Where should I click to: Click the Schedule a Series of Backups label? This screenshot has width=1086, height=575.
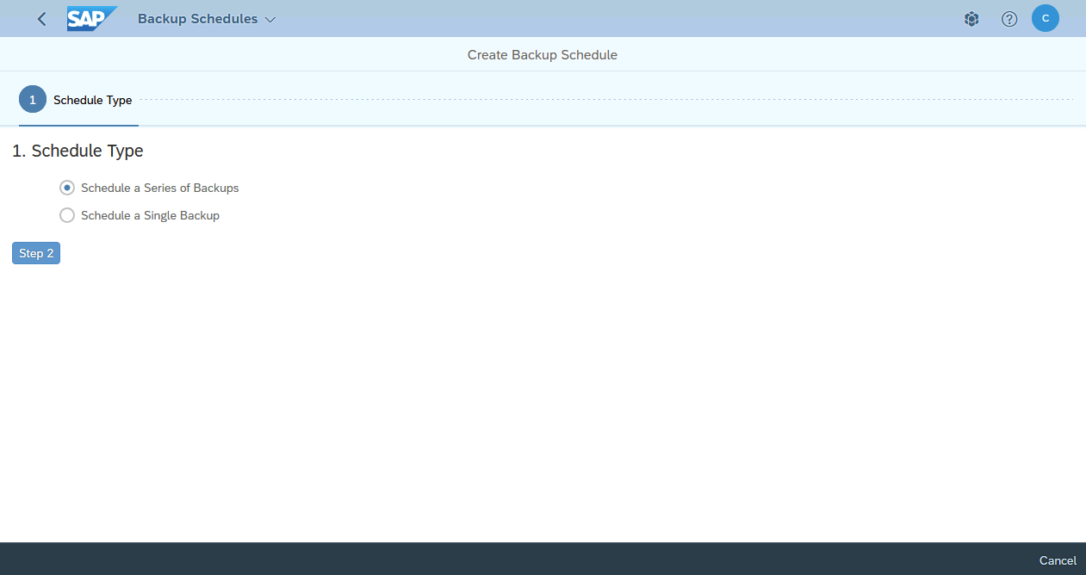tap(159, 188)
